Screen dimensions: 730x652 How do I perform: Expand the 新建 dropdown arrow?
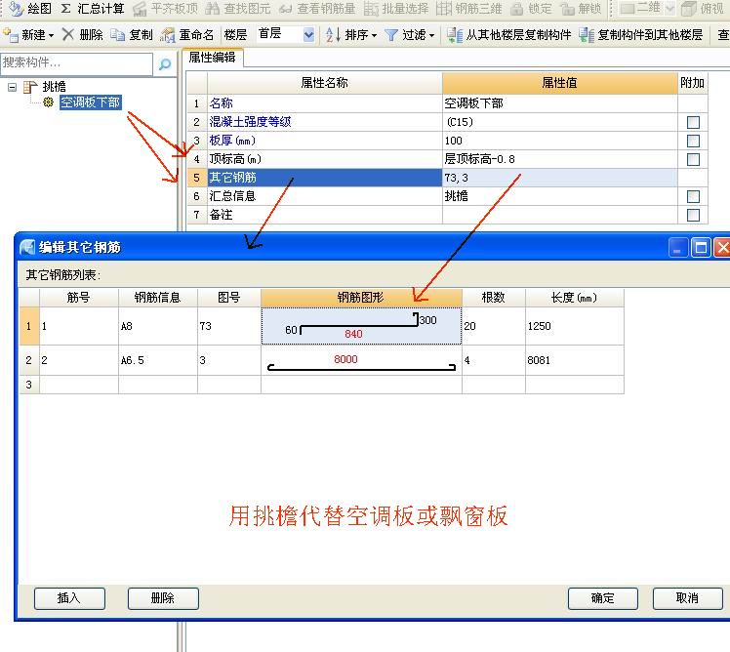pyautogui.click(x=51, y=35)
